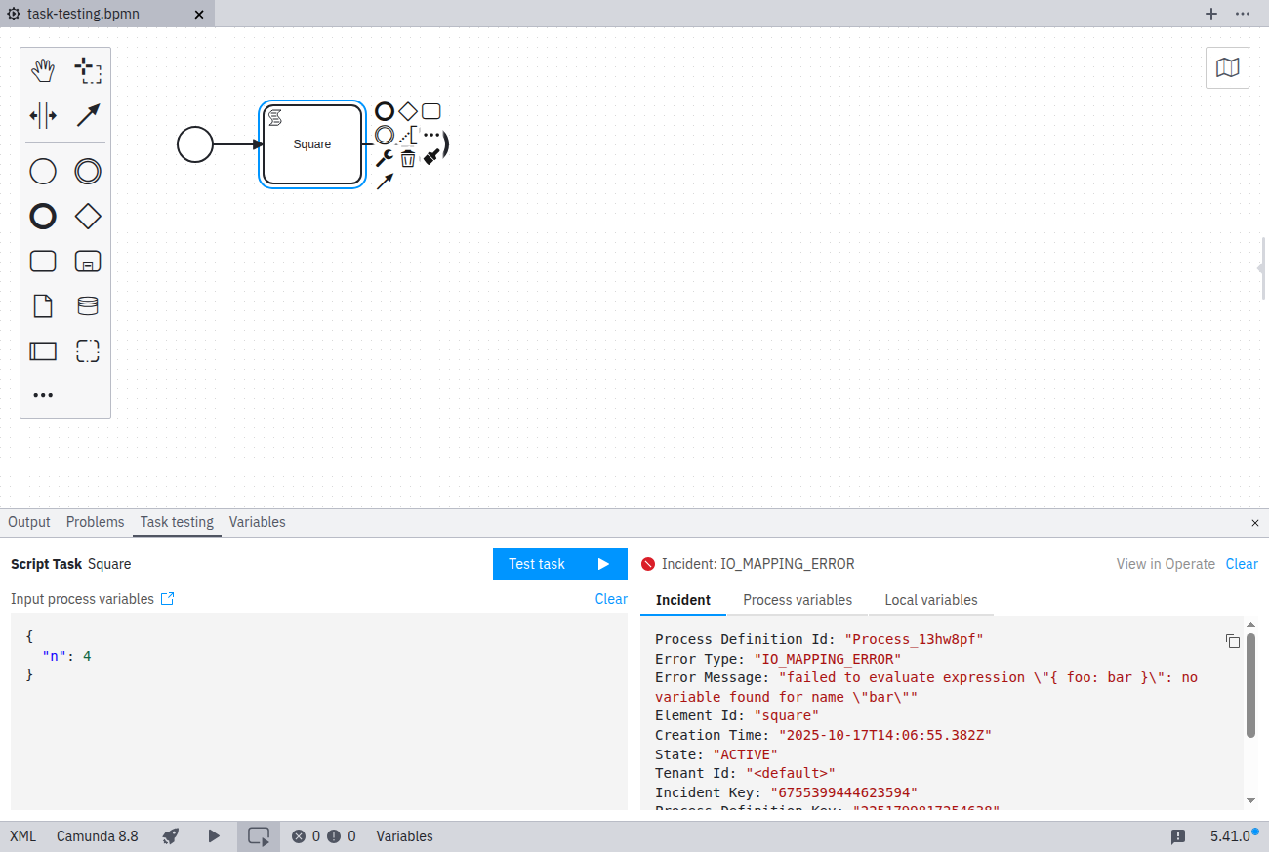Viewport: 1269px width, 852px height.
Task: Expand more tools ellipsis in palette
Action: coord(43,395)
